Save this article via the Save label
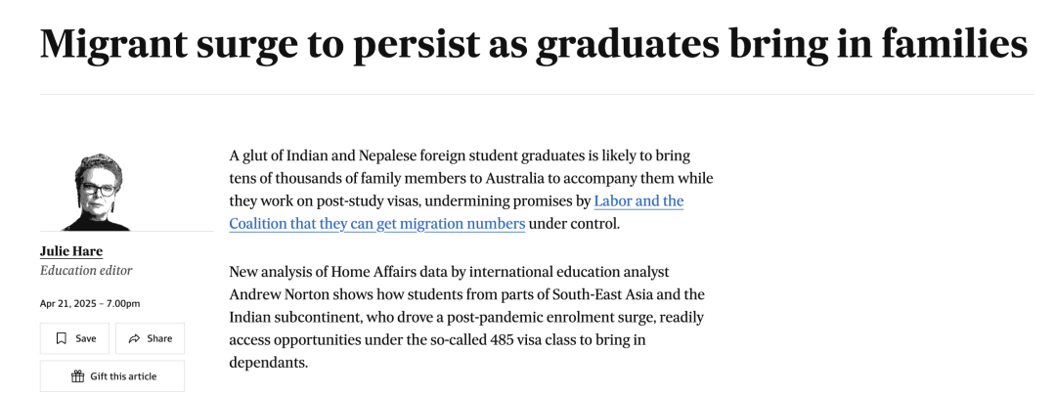Image resolution: width=1056 pixels, height=396 pixels. (x=85, y=338)
